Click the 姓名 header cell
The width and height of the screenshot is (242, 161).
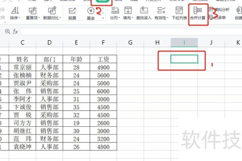pos(22,59)
